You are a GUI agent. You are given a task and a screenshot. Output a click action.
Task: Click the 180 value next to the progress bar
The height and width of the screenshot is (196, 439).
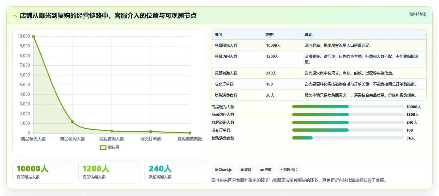[410, 130]
